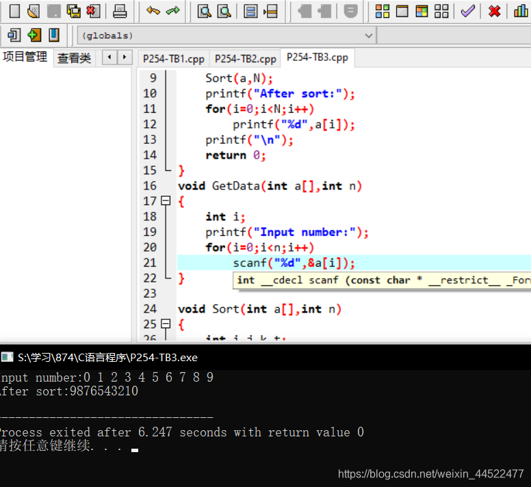Click the console window title bar icon
This screenshot has height=487, width=531.
click(7, 357)
